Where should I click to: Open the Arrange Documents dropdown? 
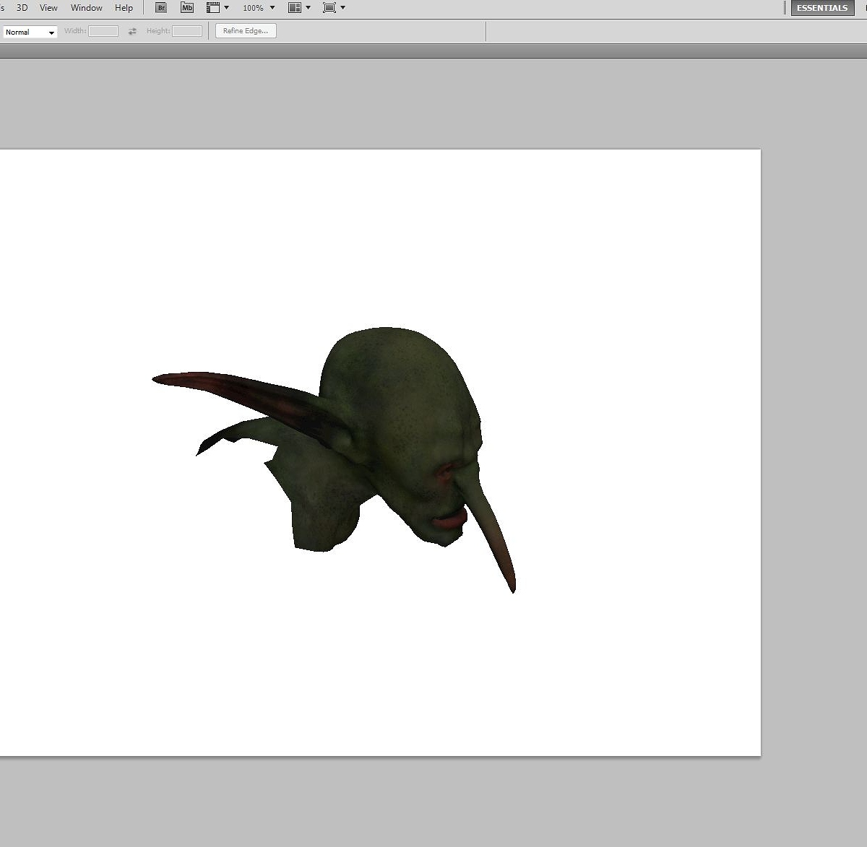click(x=299, y=8)
